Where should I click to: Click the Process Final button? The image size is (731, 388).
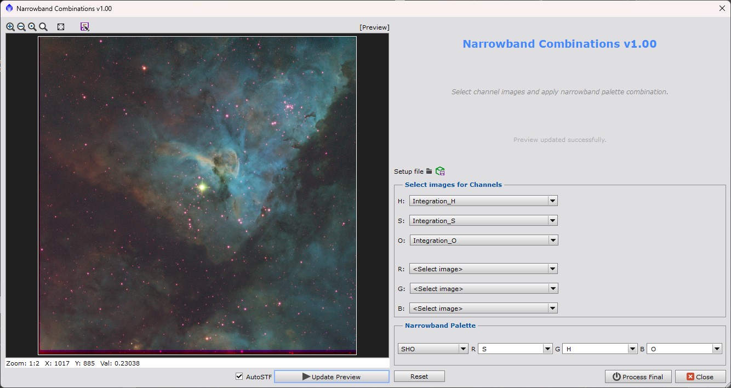[x=638, y=376]
